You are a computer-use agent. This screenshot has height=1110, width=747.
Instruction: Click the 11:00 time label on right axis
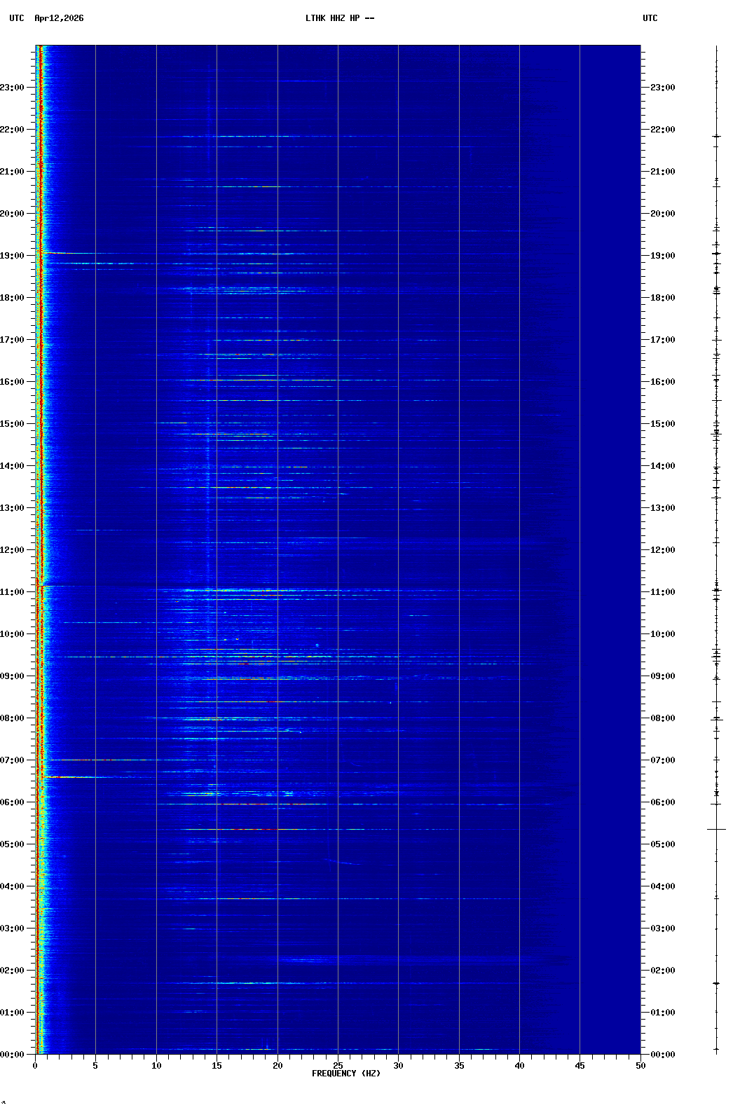click(x=662, y=592)
